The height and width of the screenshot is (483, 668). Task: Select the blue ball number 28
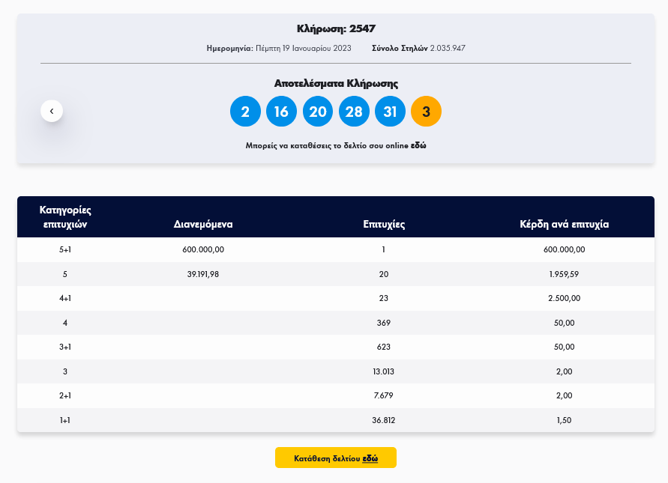(x=354, y=112)
